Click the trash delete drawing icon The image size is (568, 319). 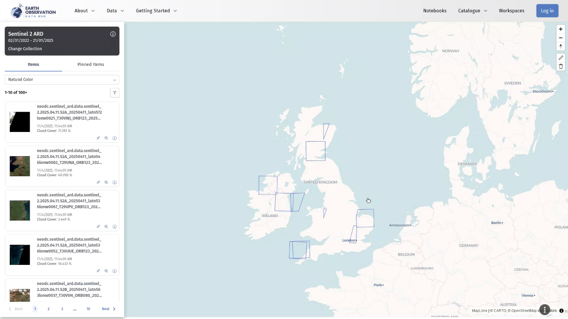coord(561,66)
